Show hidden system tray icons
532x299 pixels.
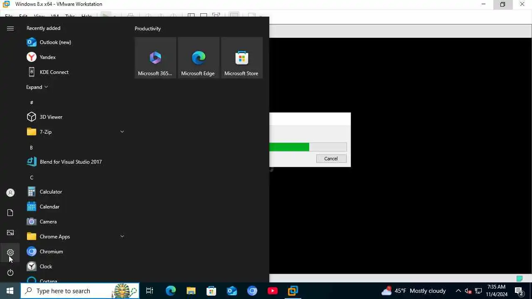point(458,291)
